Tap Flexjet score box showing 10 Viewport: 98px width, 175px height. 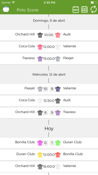pyautogui.click(x=45, y=89)
